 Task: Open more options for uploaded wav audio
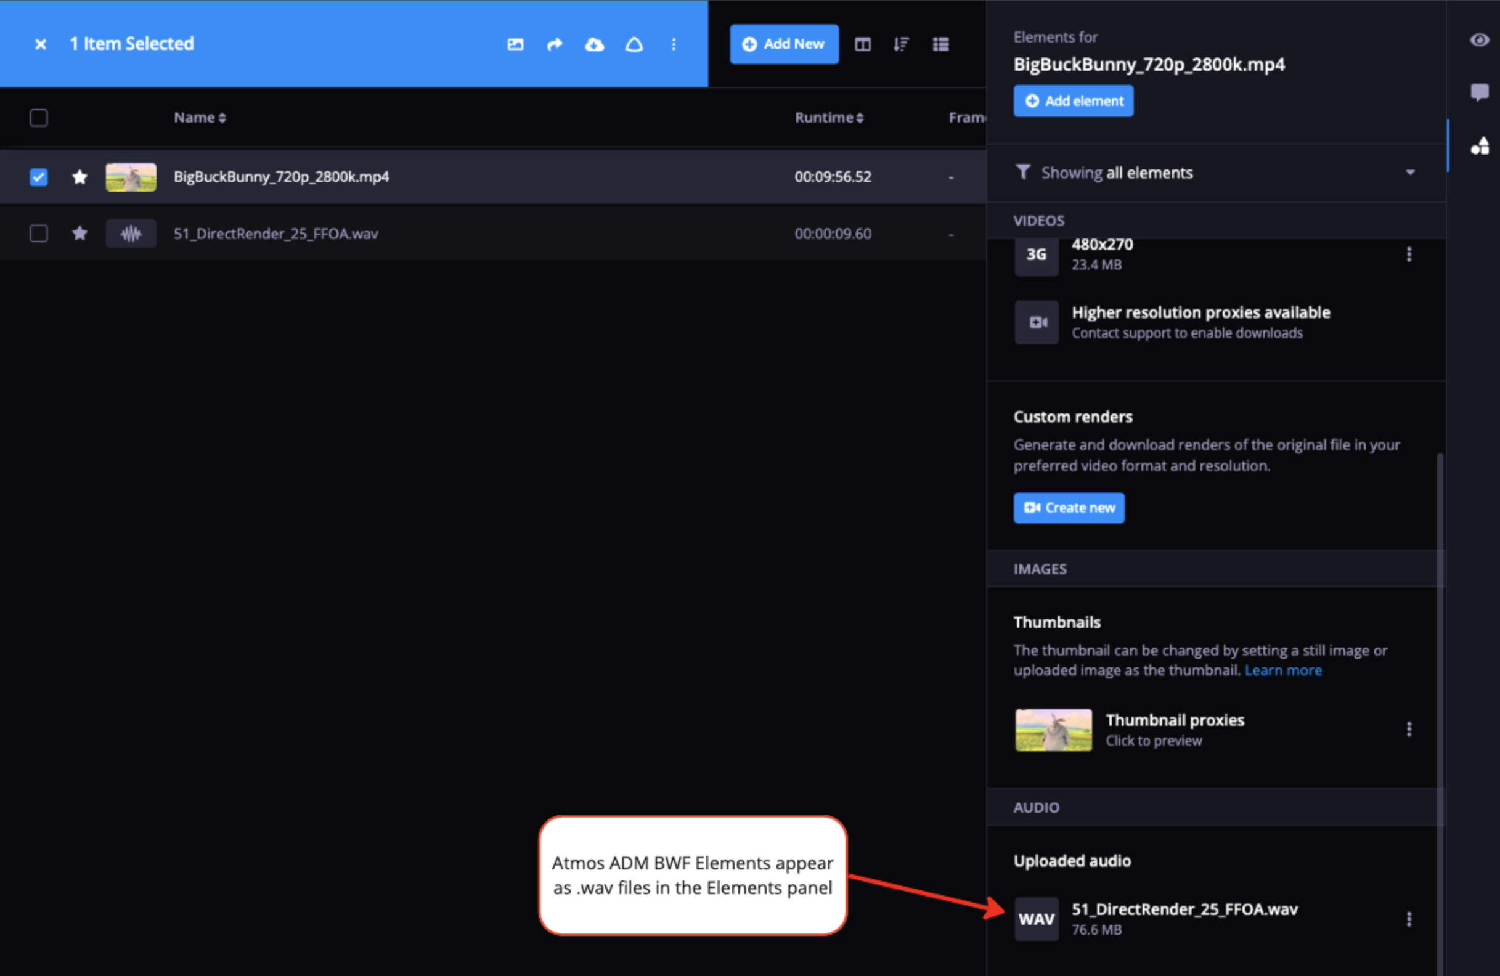(1409, 919)
